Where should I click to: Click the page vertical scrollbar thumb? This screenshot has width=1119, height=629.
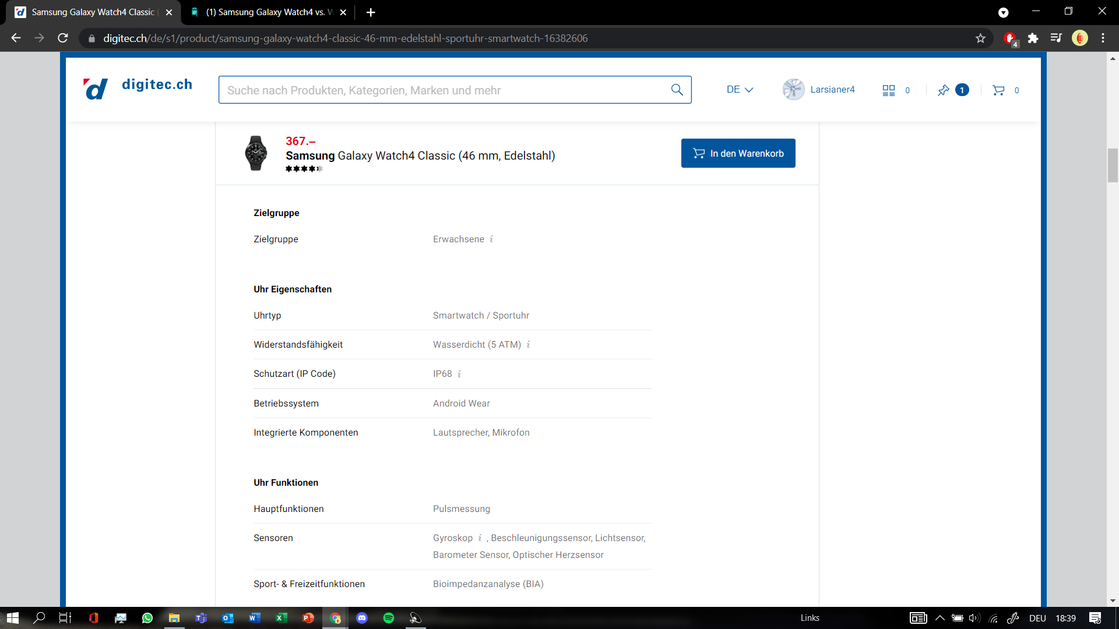[x=1113, y=165]
